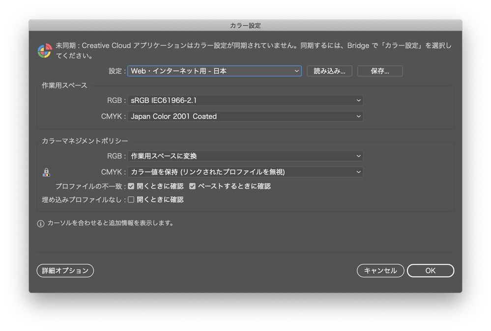
Task: Open 詳細オプション for advanced settings
Action: (65, 271)
